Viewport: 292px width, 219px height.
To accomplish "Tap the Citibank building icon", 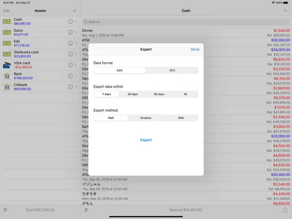I will (7, 87).
